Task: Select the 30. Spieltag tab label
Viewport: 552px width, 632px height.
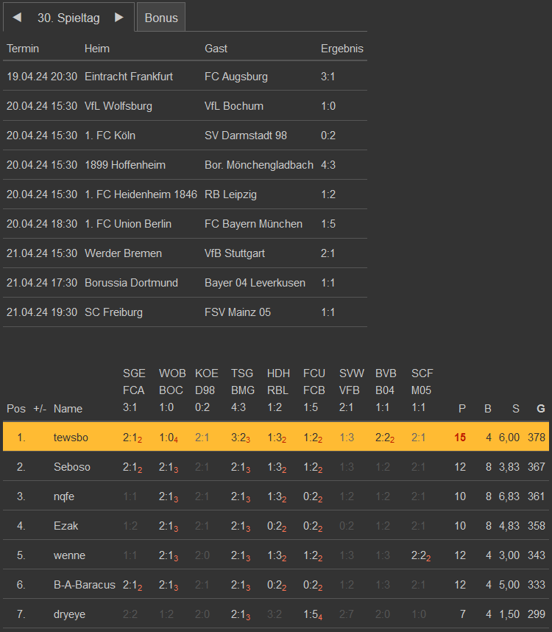Action: point(68,18)
